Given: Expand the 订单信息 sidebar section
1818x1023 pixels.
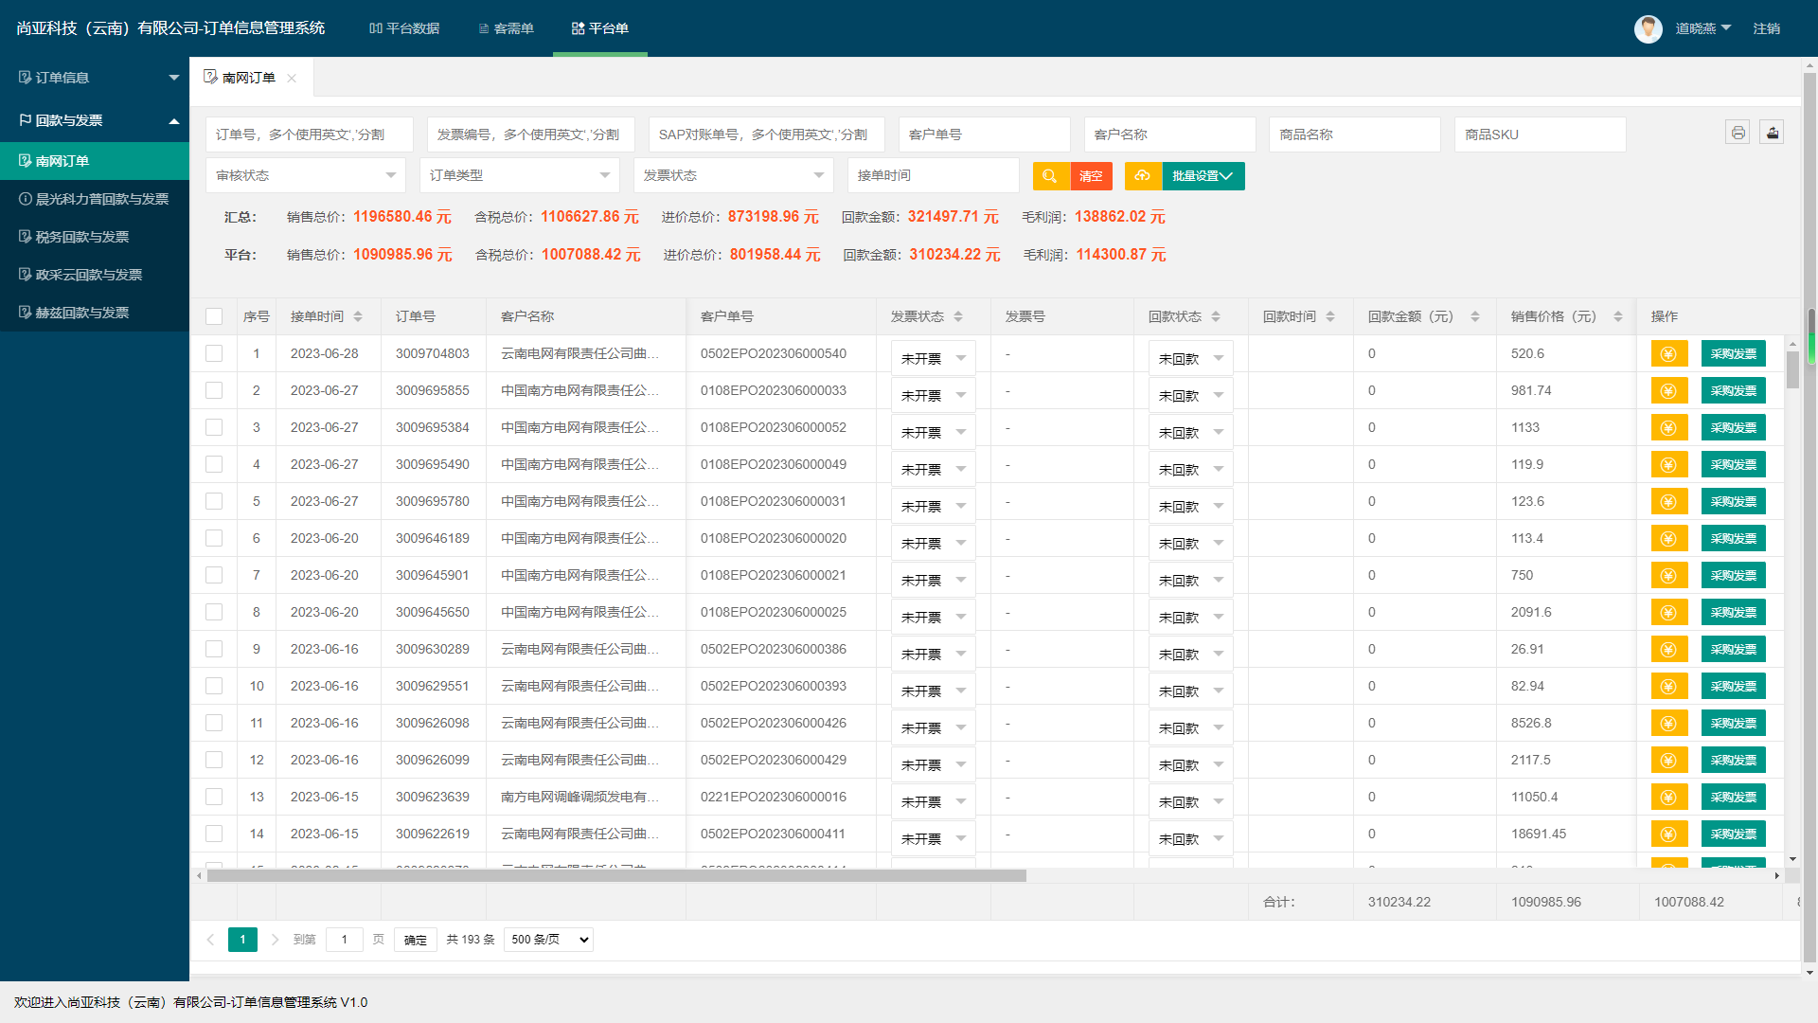Looking at the screenshot, I should (95, 78).
